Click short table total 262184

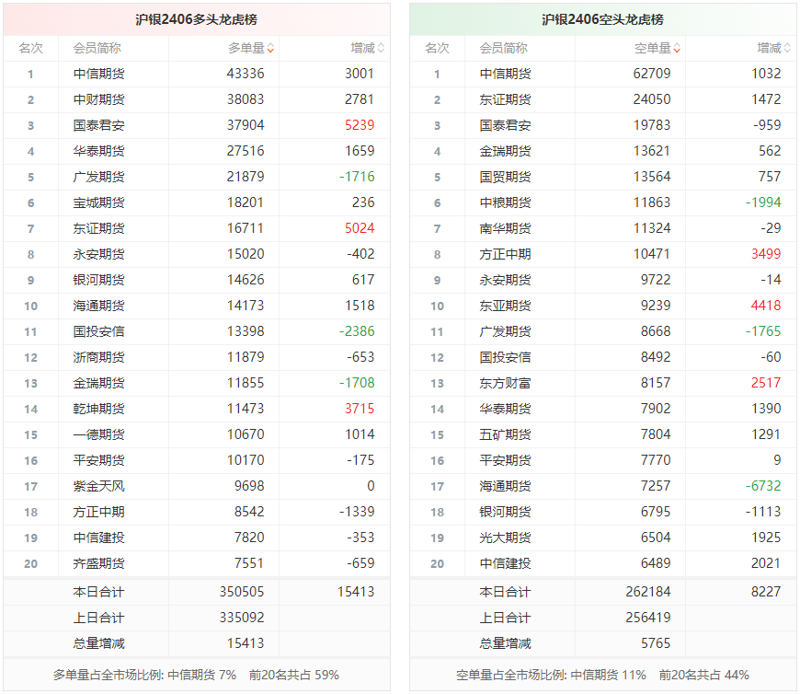coord(648,592)
